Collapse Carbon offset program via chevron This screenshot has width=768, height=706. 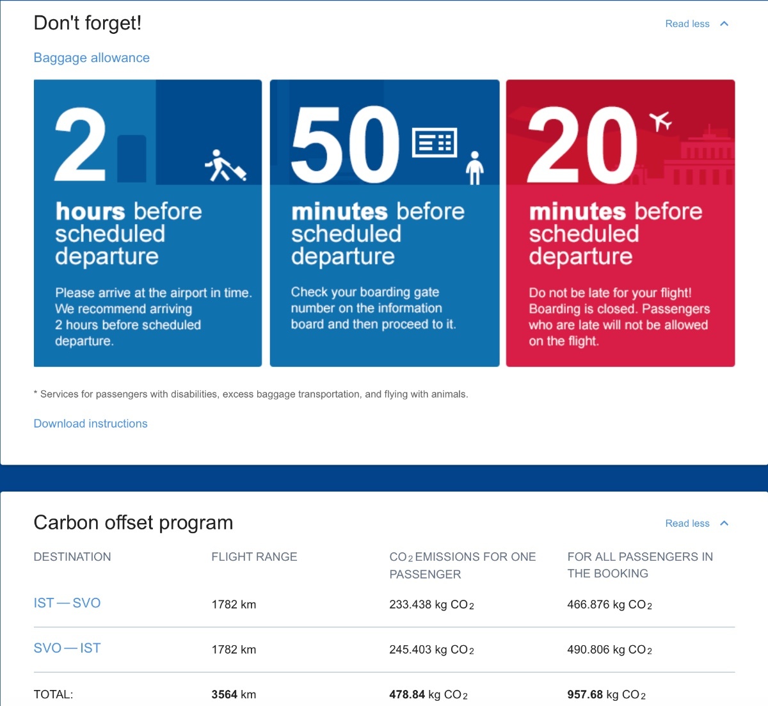pyautogui.click(x=724, y=523)
